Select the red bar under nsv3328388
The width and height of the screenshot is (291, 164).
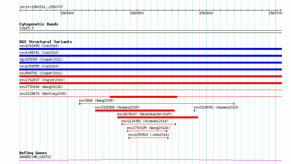(x=135, y=111)
